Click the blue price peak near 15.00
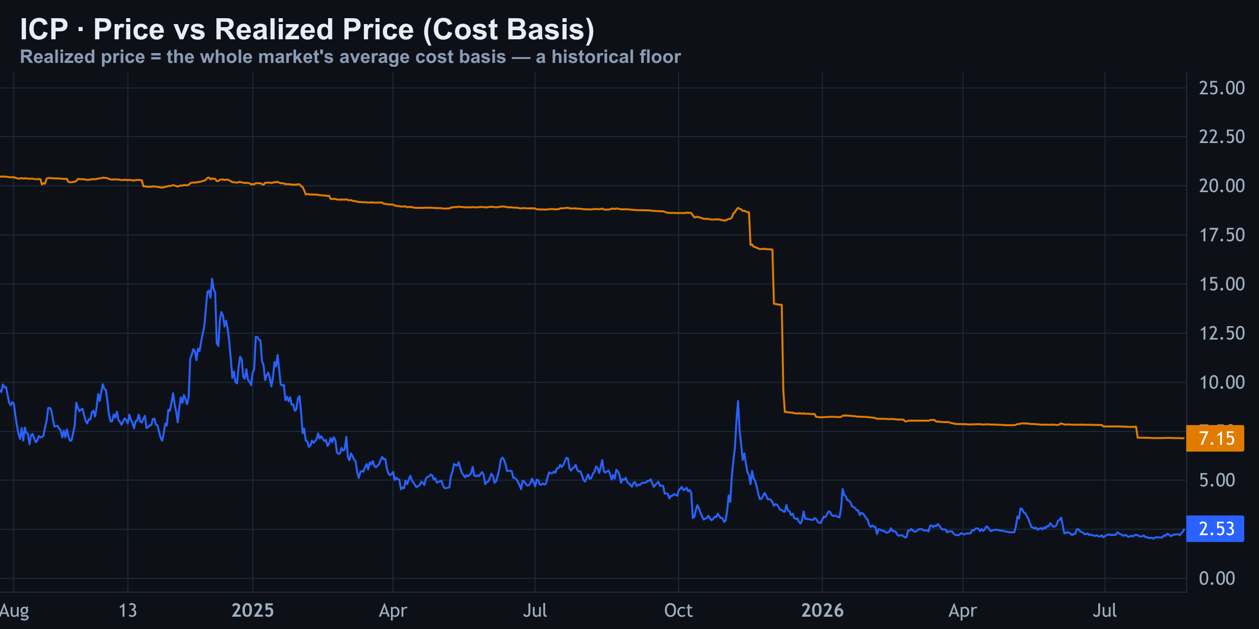Image resolution: width=1259 pixels, height=629 pixels. (212, 279)
